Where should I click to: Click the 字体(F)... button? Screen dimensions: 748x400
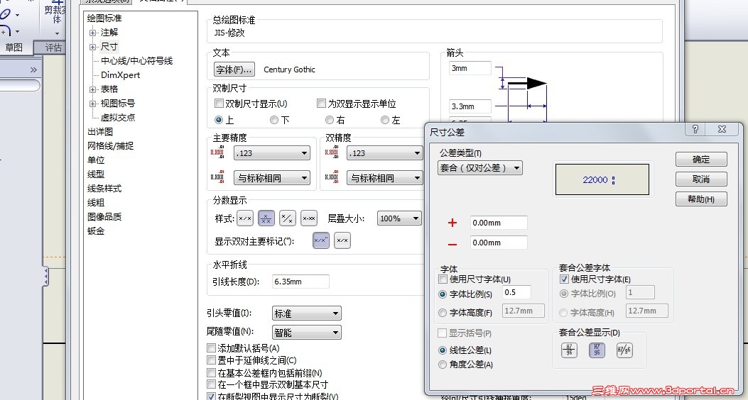pos(234,70)
